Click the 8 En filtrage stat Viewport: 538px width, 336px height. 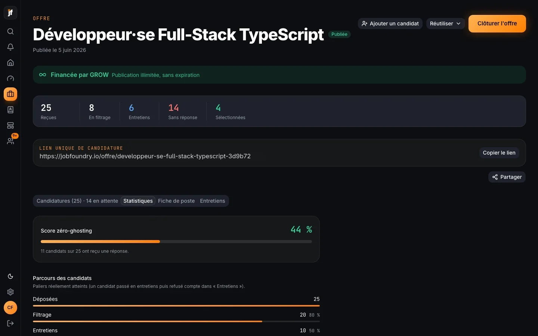[x=100, y=111]
